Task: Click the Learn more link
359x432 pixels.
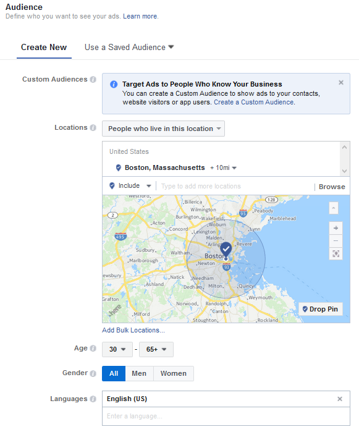Action: 140,16
